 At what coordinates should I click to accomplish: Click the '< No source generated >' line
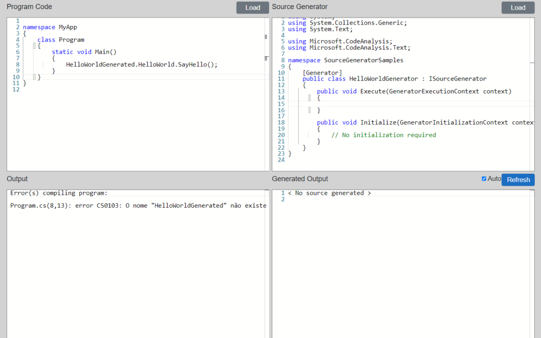pos(329,193)
